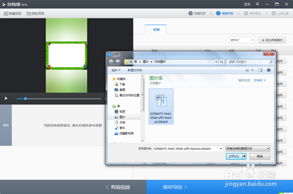Screen dimensions: 293x194
Task: Click 图片 in the address breadcrumb
Action: (x=146, y=62)
